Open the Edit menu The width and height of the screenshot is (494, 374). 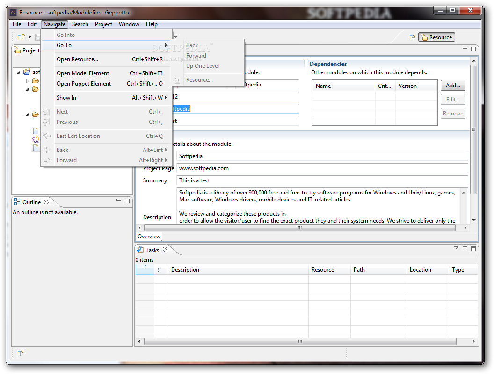point(32,24)
